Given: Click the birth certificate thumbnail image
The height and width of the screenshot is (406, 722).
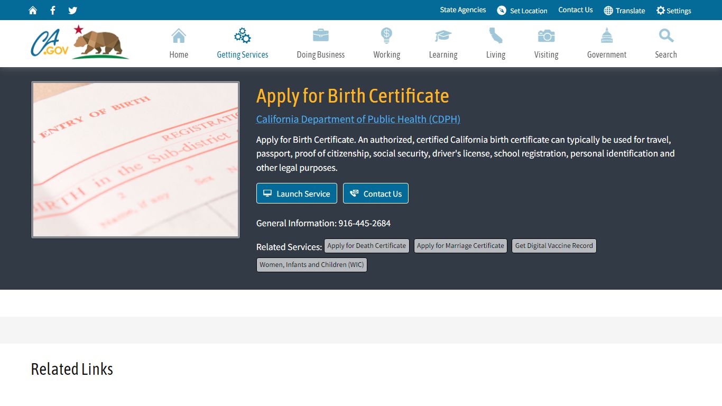Looking at the screenshot, I should tap(135, 160).
